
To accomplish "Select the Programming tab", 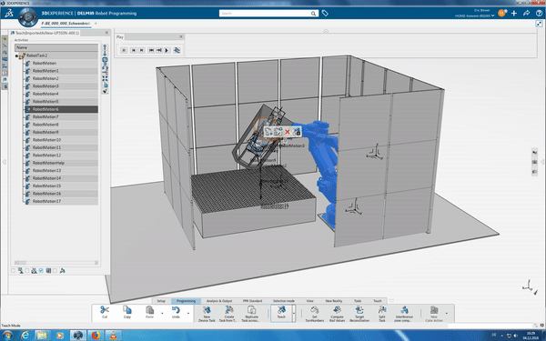I will point(186,301).
